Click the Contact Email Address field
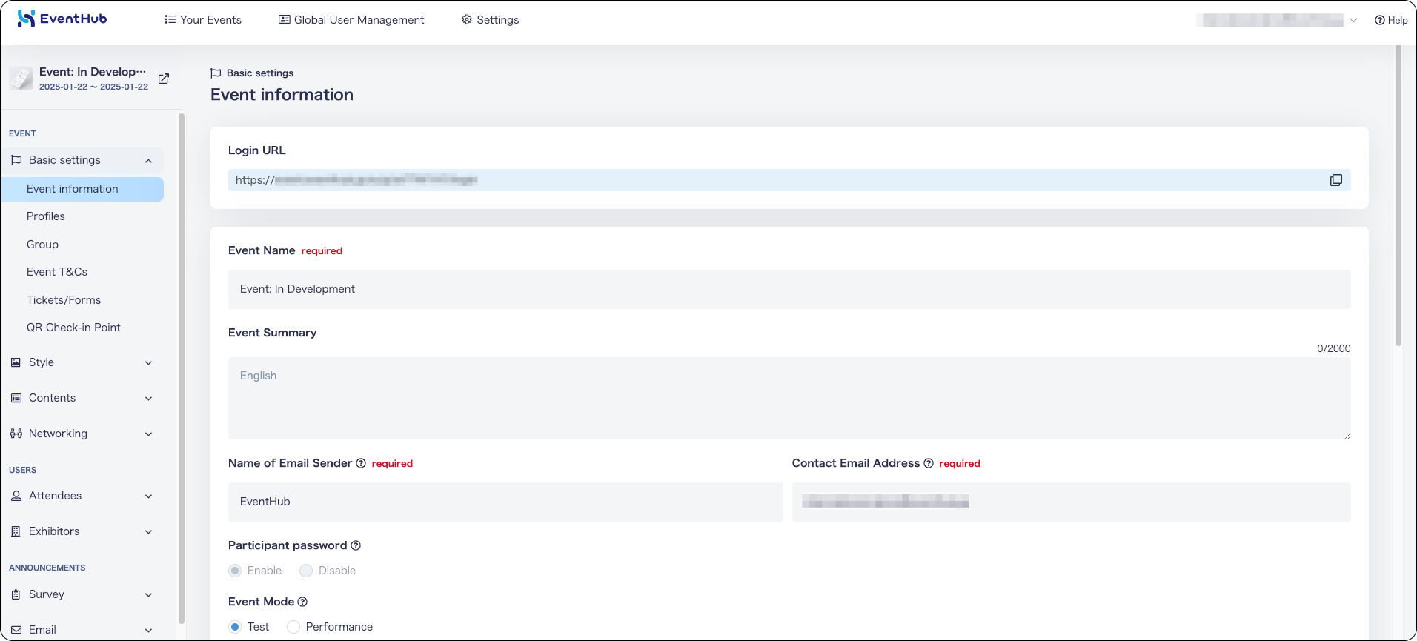Viewport: 1417px width, 641px height. point(1072,502)
